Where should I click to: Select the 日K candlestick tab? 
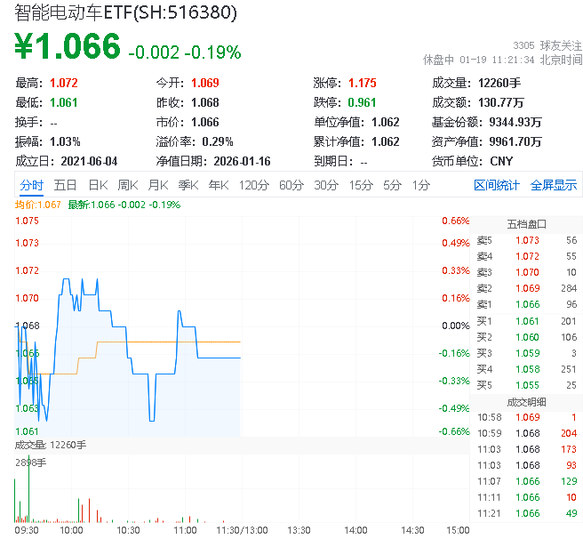point(97,185)
